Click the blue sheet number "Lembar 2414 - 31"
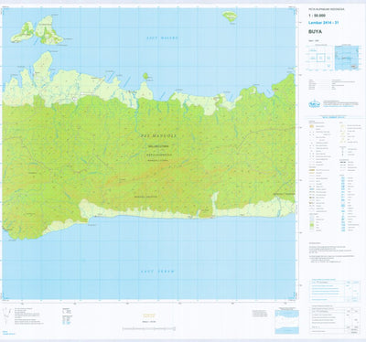 coord(324,23)
